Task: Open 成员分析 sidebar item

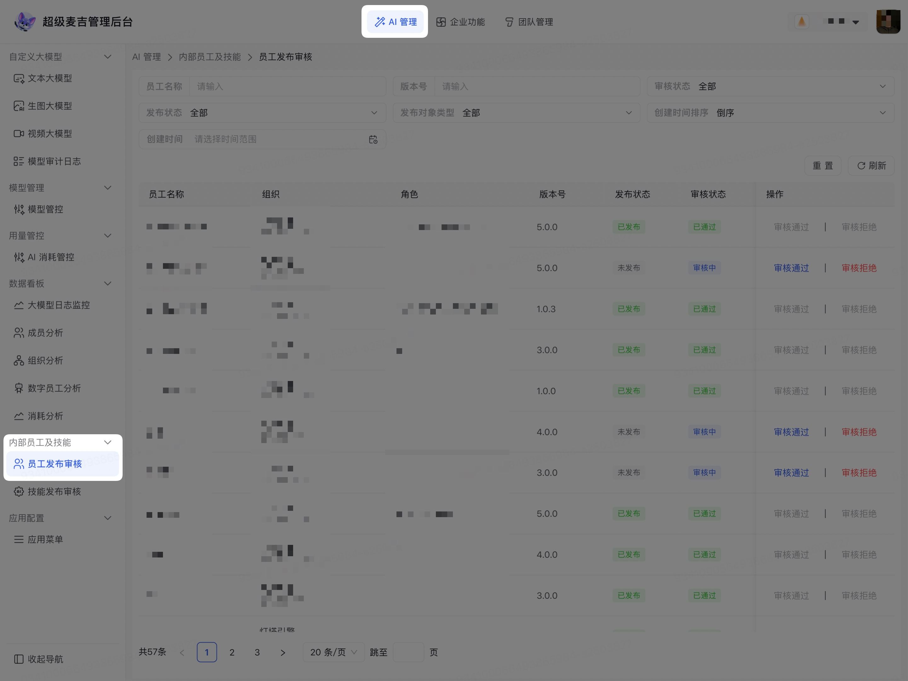Action: 62,333
